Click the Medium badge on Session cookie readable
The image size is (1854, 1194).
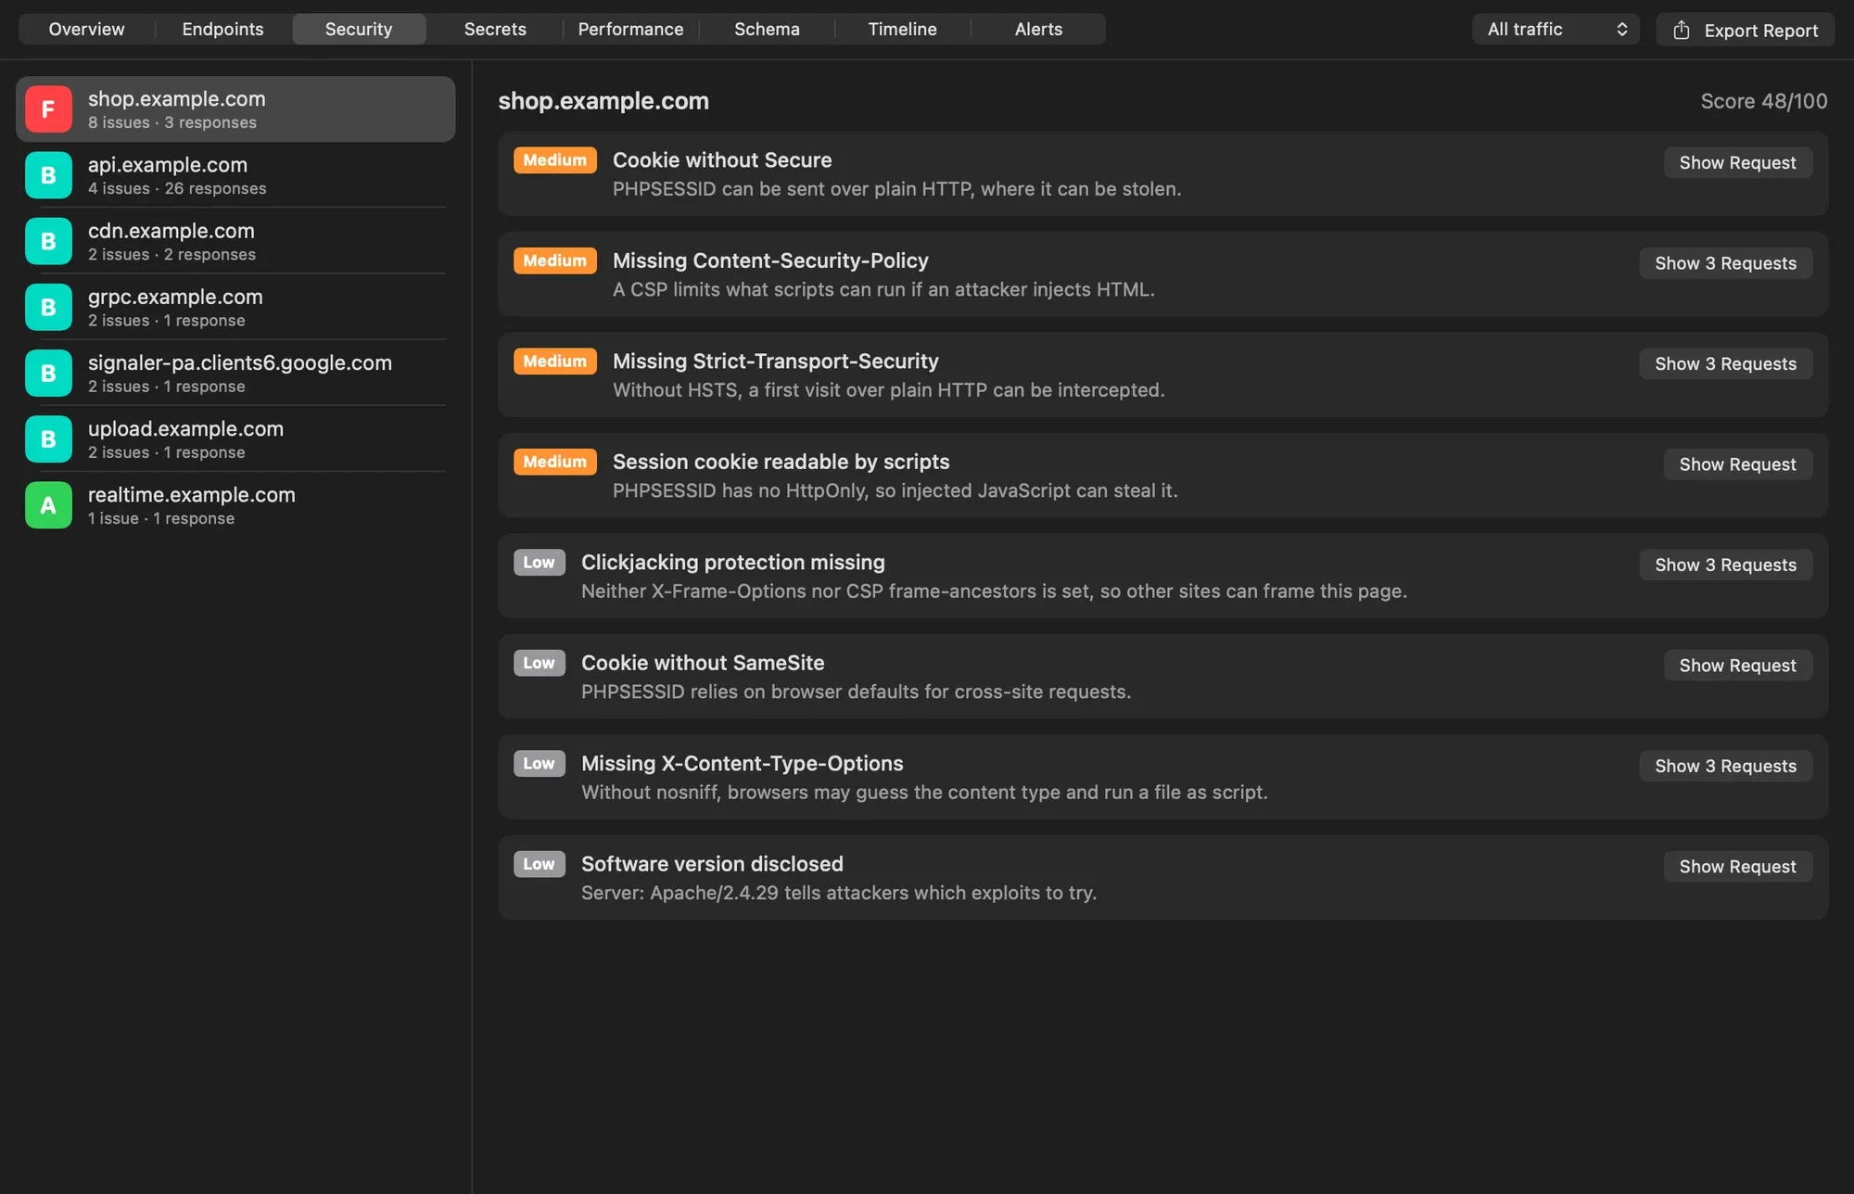click(x=554, y=462)
